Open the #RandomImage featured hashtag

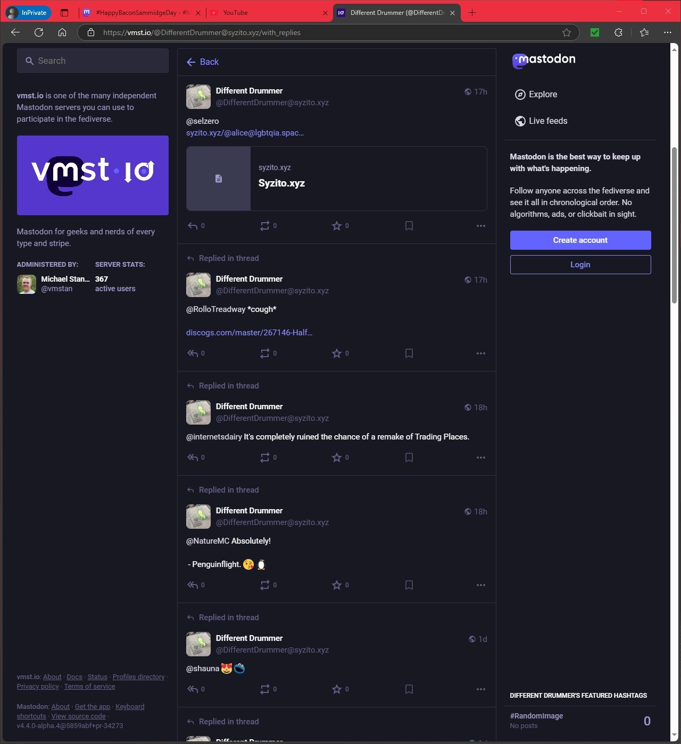pos(536,716)
